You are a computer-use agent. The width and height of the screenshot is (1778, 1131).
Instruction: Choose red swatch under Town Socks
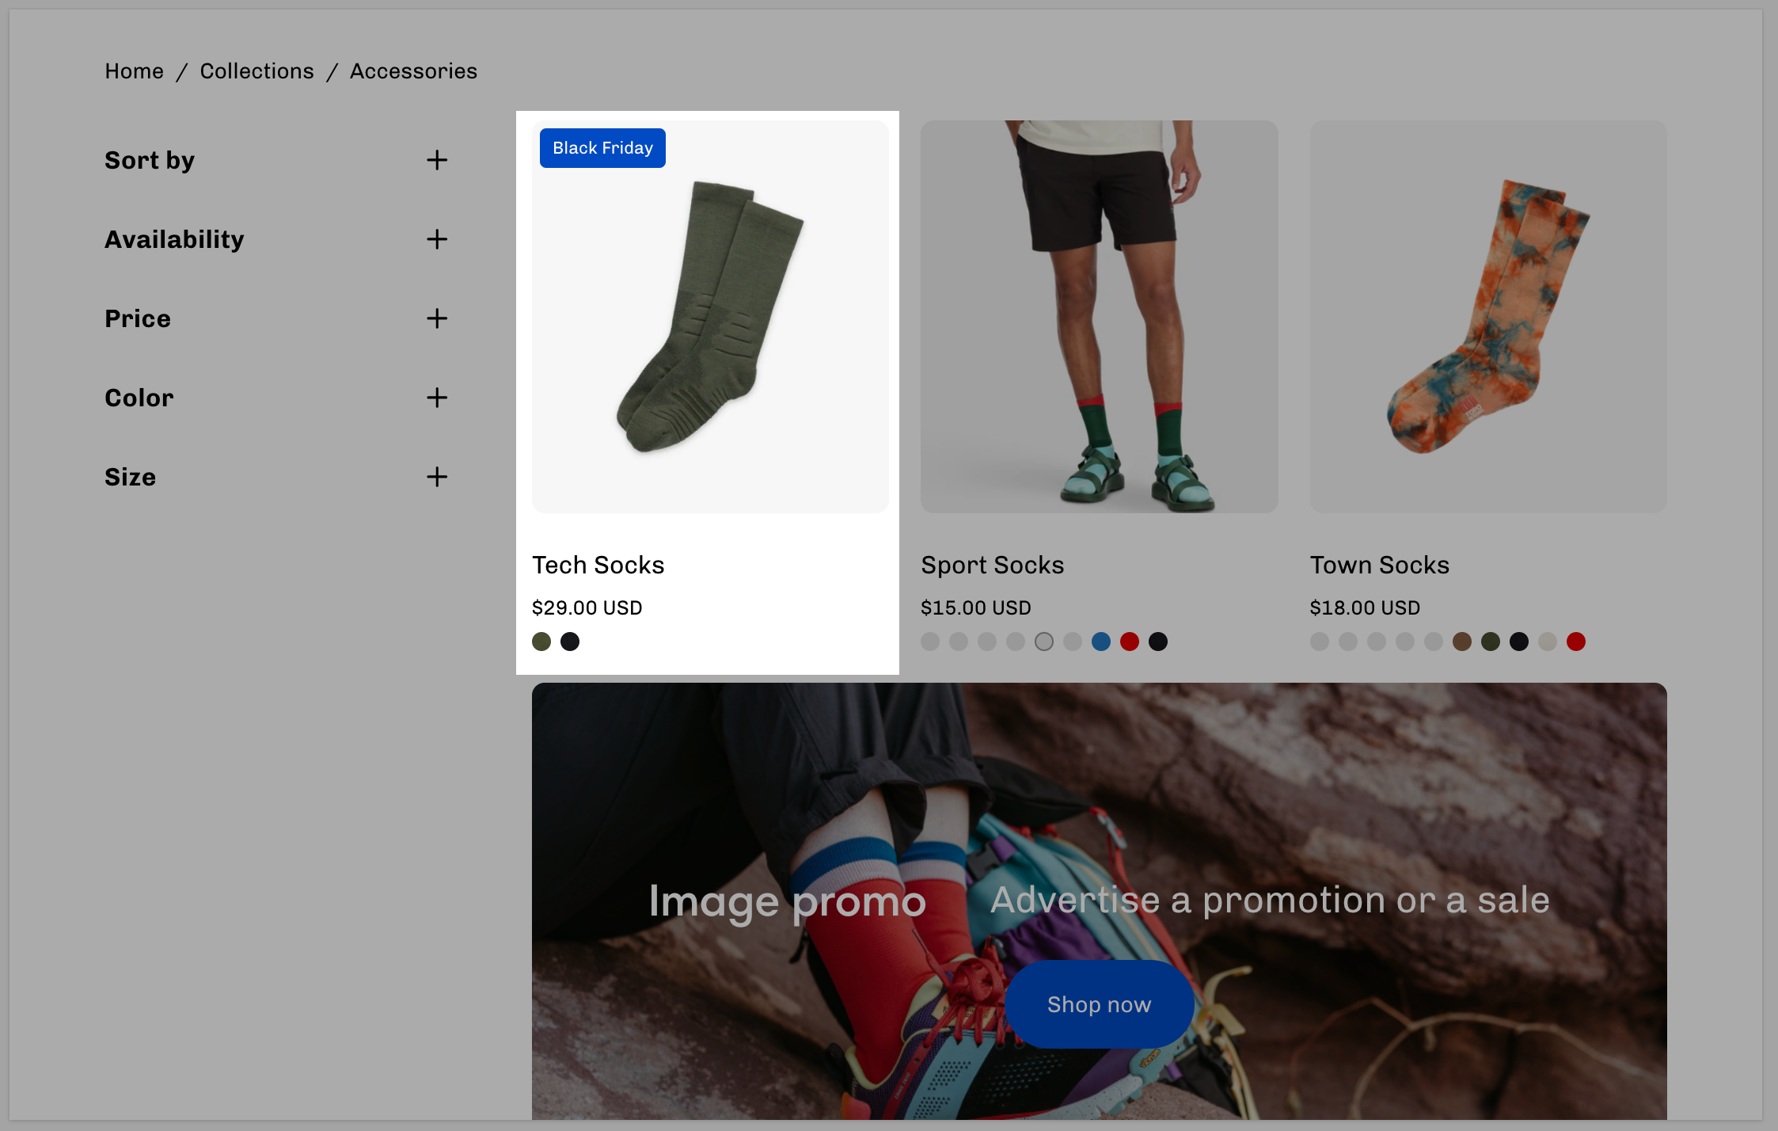(1576, 642)
